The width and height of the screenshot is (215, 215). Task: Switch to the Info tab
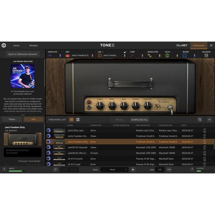[33, 119]
